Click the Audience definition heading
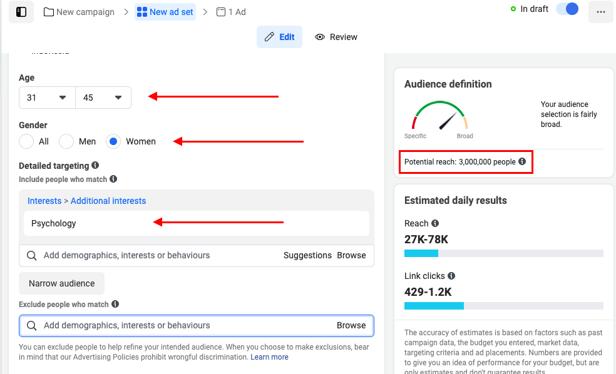Screen dimensions: 616x374 448,84
